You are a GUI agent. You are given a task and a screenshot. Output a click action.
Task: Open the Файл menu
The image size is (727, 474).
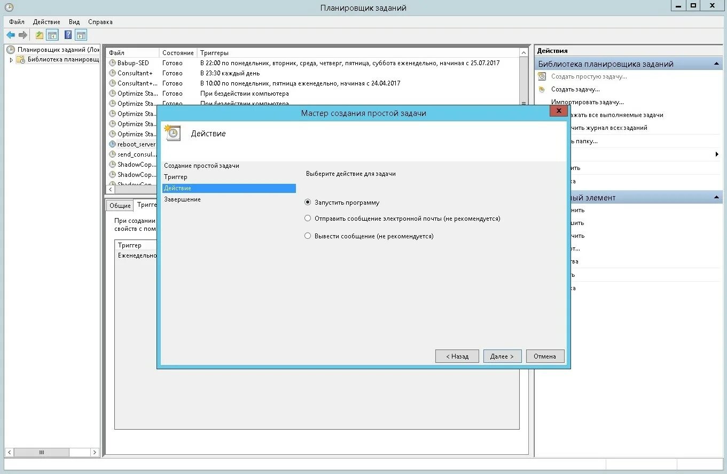click(x=17, y=22)
